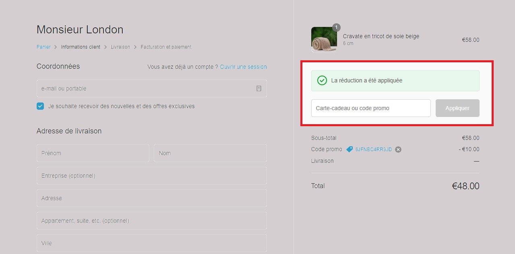Click the Coordonnées heading

point(58,66)
